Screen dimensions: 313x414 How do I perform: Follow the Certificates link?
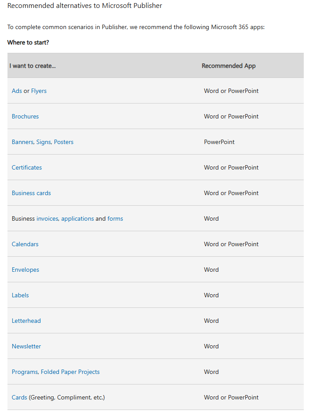(27, 167)
